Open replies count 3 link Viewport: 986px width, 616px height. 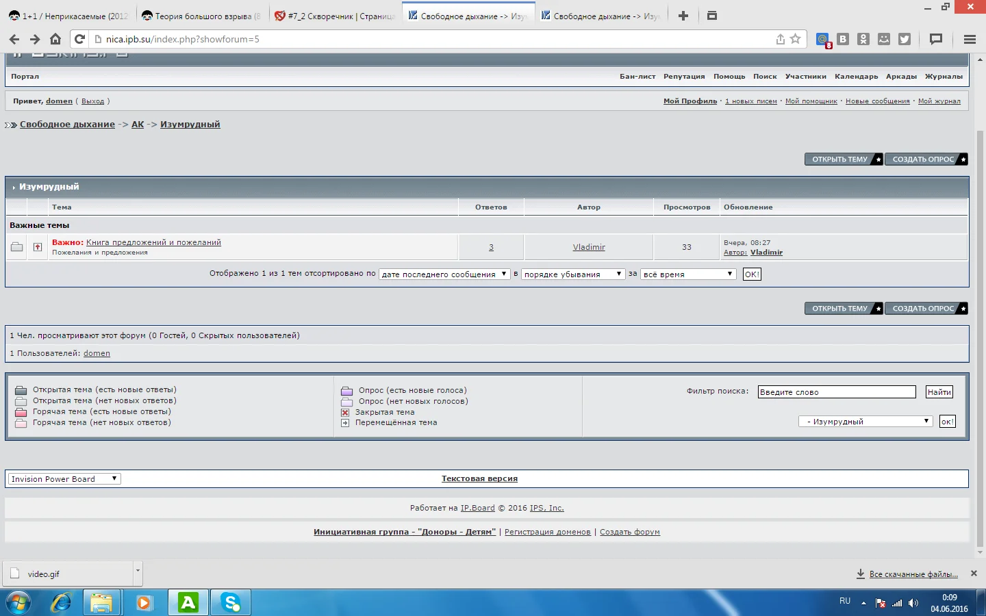point(491,247)
